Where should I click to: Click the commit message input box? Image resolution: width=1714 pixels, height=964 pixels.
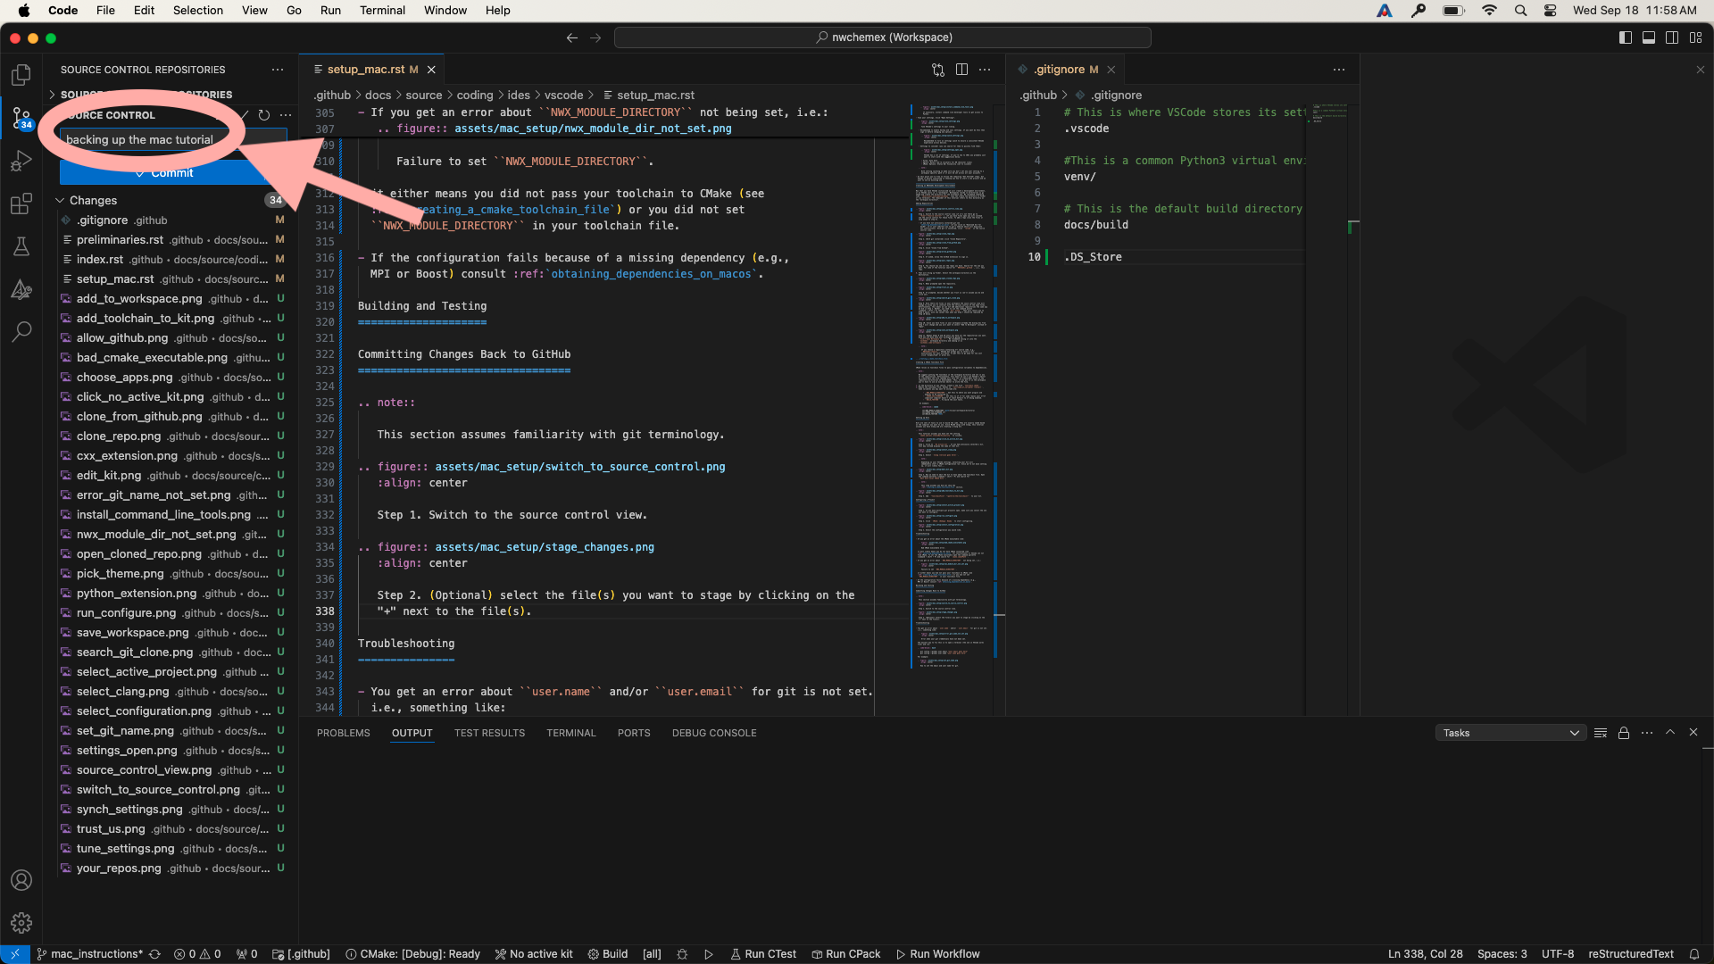pyautogui.click(x=173, y=139)
